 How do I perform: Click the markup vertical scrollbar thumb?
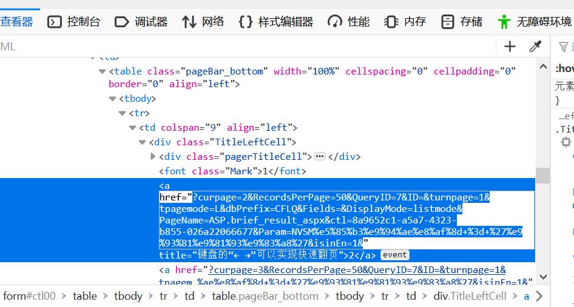coord(543,176)
